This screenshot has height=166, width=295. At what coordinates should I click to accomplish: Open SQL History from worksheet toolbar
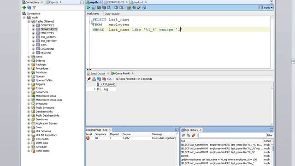(144, 7)
